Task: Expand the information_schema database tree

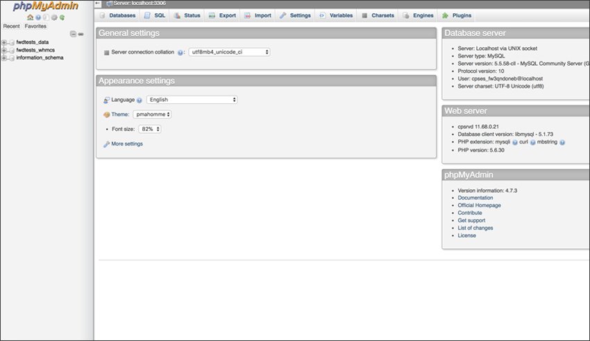Action: pos(3,58)
